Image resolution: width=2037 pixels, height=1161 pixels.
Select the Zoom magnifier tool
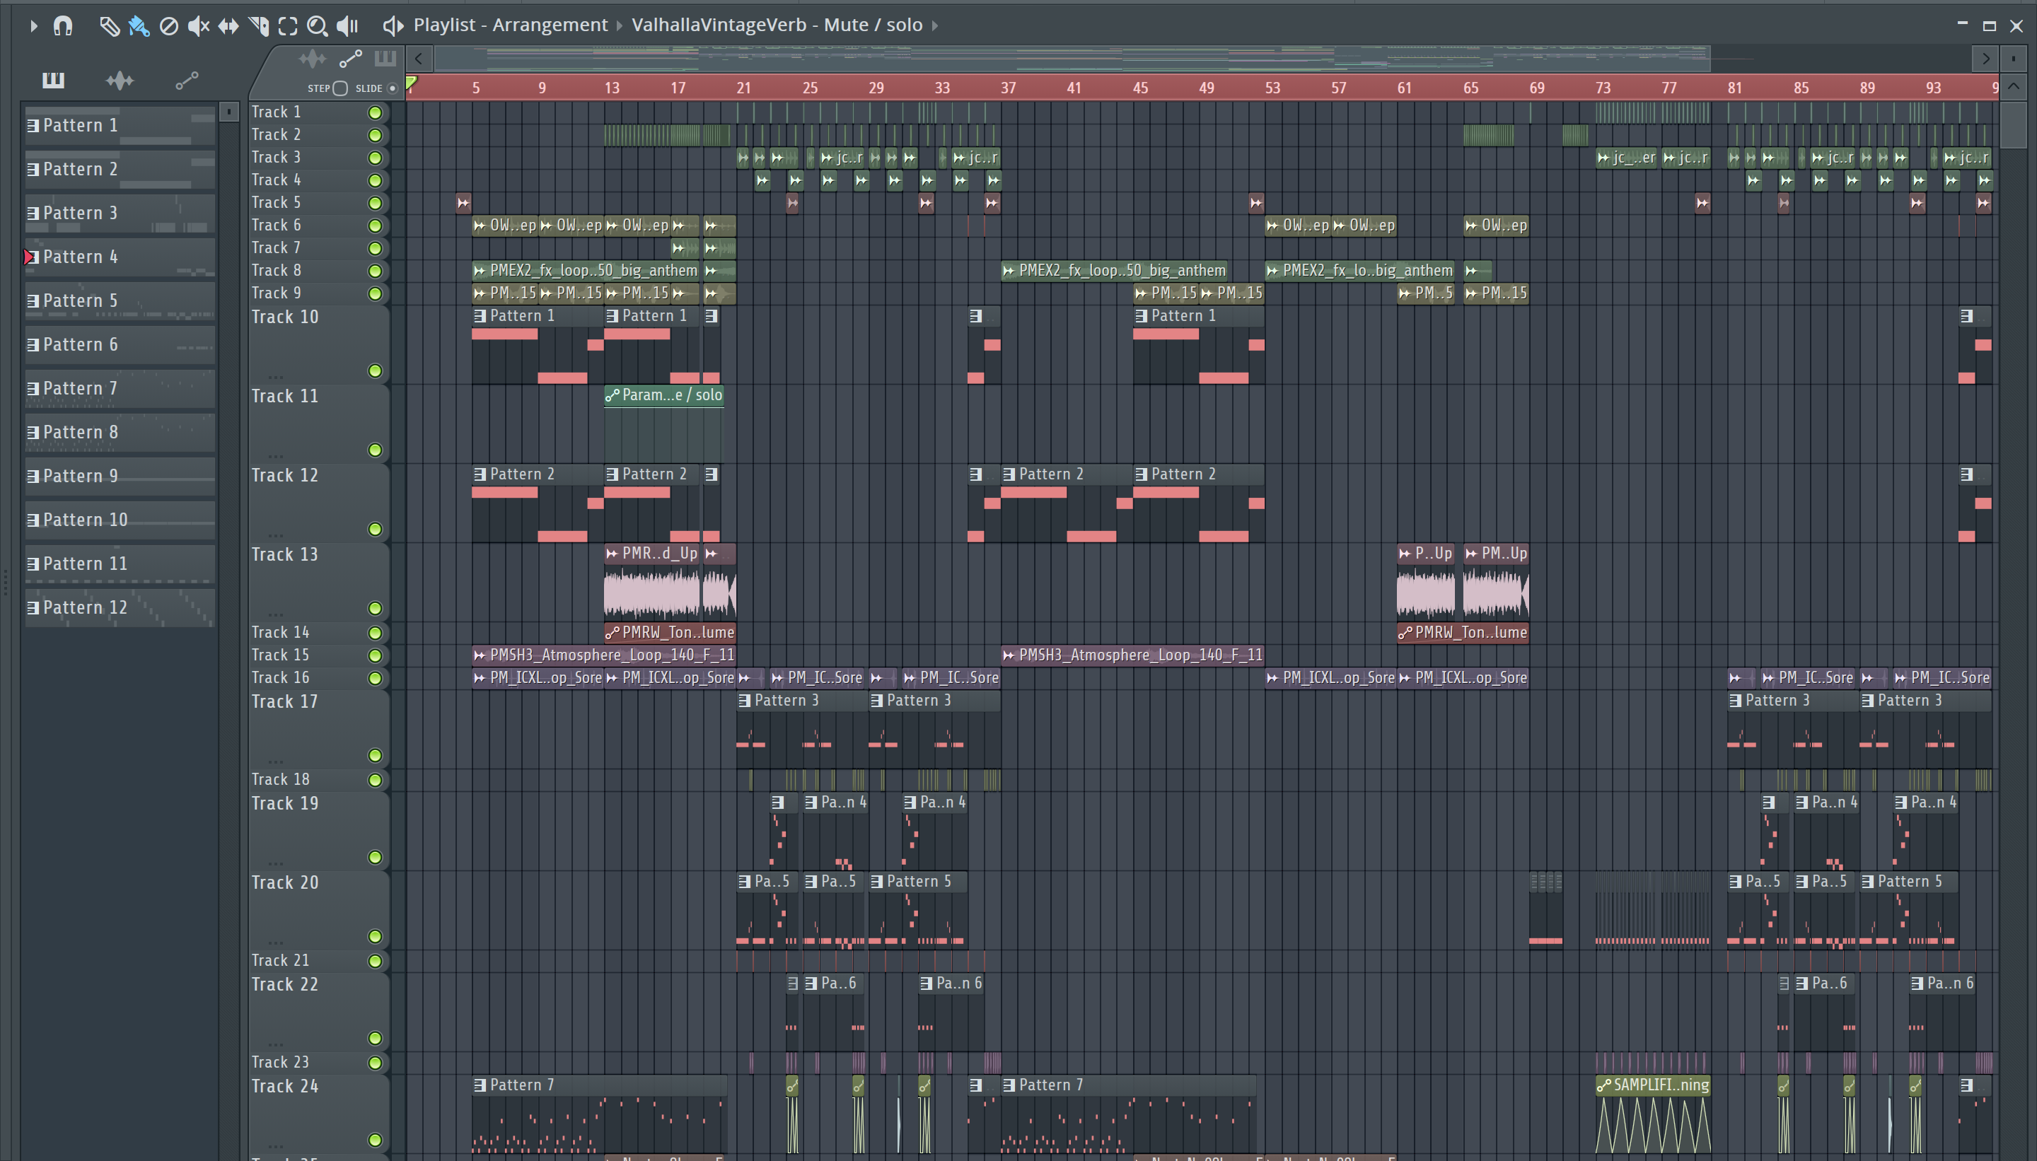coord(318,26)
